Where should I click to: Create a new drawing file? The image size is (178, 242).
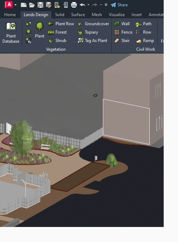pyautogui.click(x=24, y=5)
